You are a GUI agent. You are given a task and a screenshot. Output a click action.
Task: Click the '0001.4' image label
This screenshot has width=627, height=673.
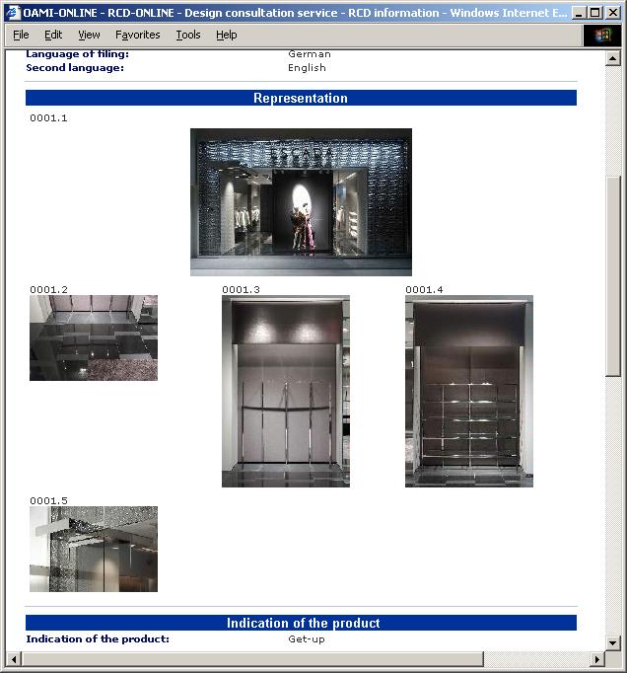424,290
